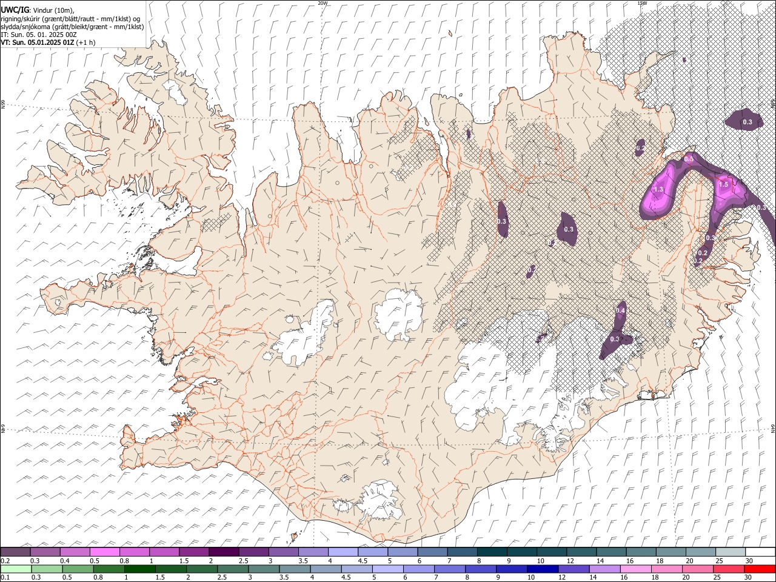Click the offshore 0.3 patch in northeast sea
The height and width of the screenshot is (582, 776).
(744, 120)
